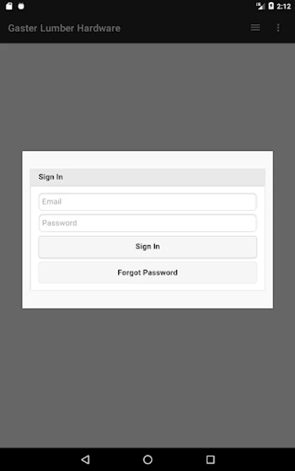The image size is (295, 471).
Task: Tap the Sign In panel header
Action: click(x=147, y=177)
